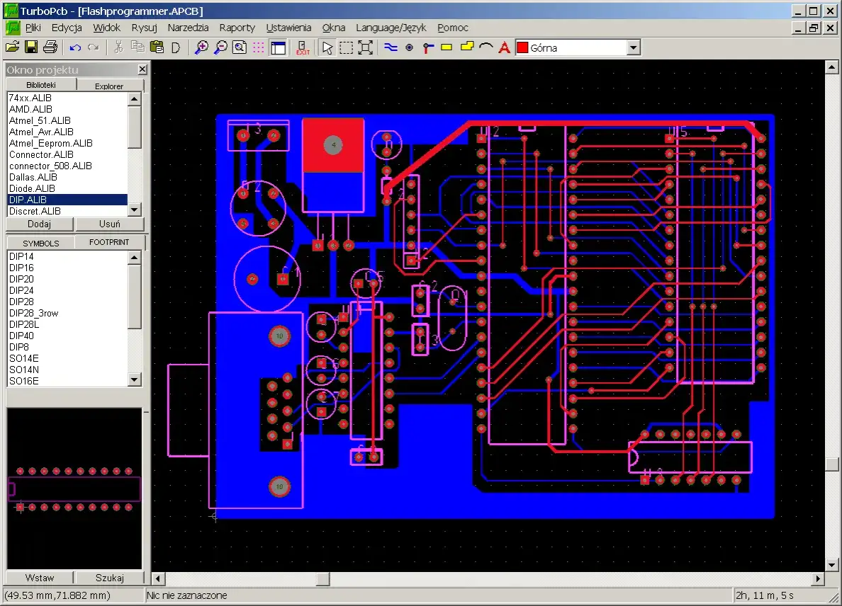Select the rectangular selection tool

pos(345,47)
